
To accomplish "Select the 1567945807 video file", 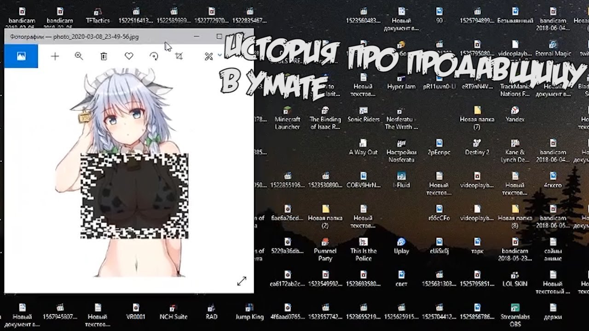I will [59, 312].
